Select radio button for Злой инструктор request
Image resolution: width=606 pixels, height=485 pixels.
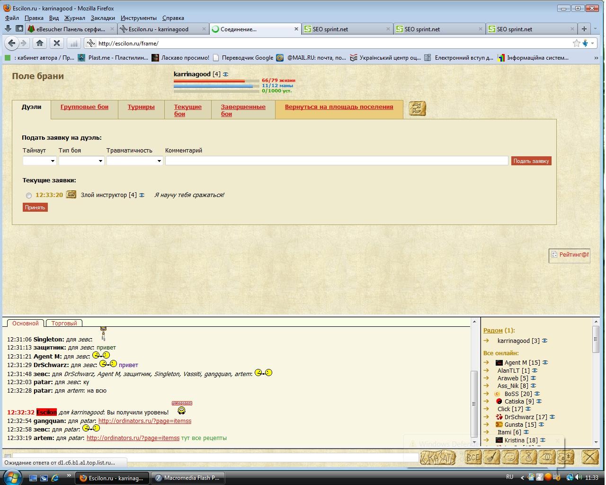(29, 196)
